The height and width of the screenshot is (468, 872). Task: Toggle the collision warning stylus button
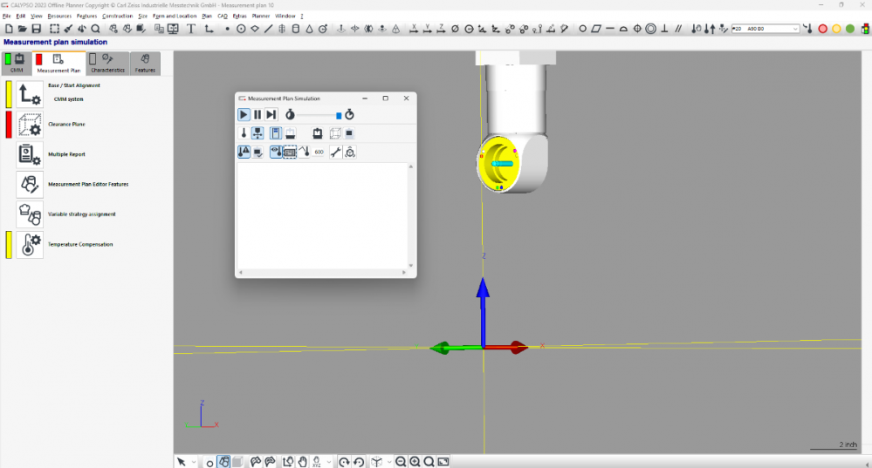pos(244,152)
